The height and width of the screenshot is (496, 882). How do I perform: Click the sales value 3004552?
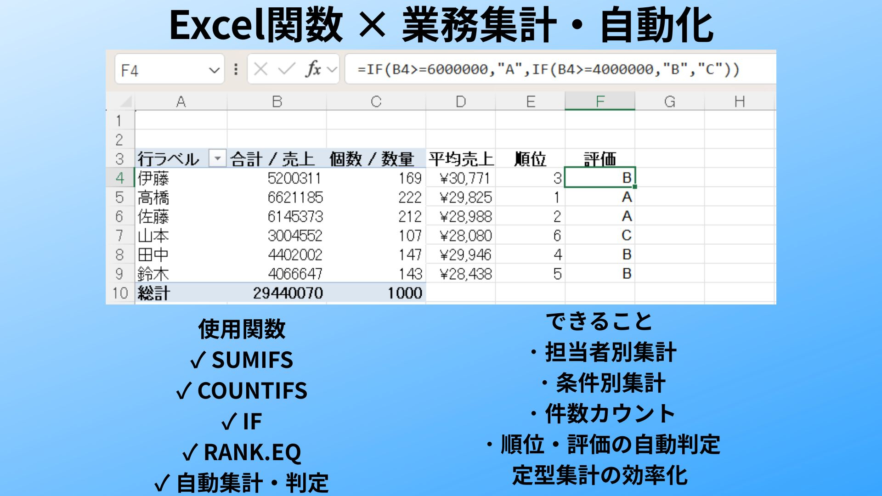(277, 236)
